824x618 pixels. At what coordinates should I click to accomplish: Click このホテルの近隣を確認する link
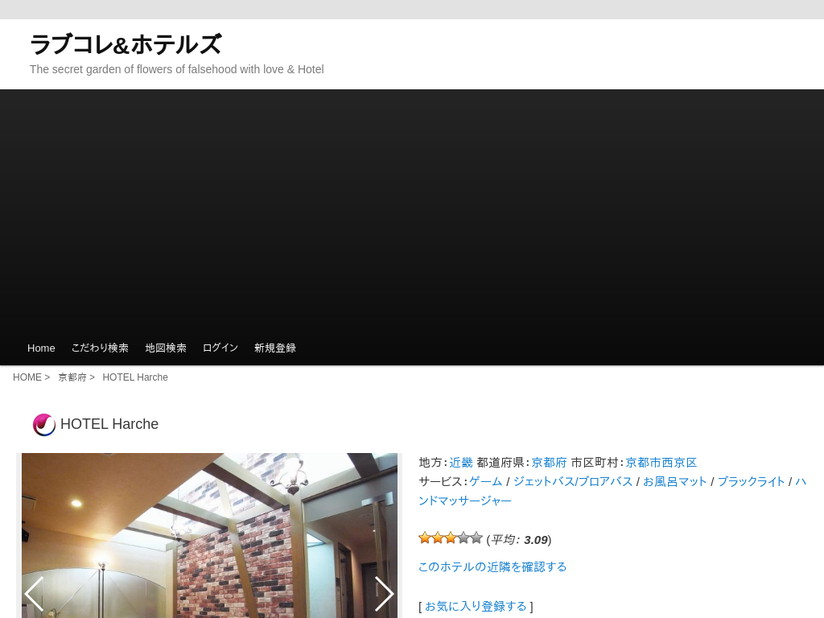point(492,567)
